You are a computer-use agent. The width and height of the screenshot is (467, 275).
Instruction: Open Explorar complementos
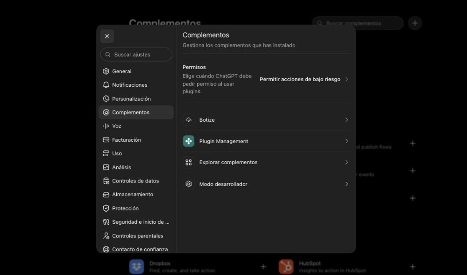tap(266, 162)
